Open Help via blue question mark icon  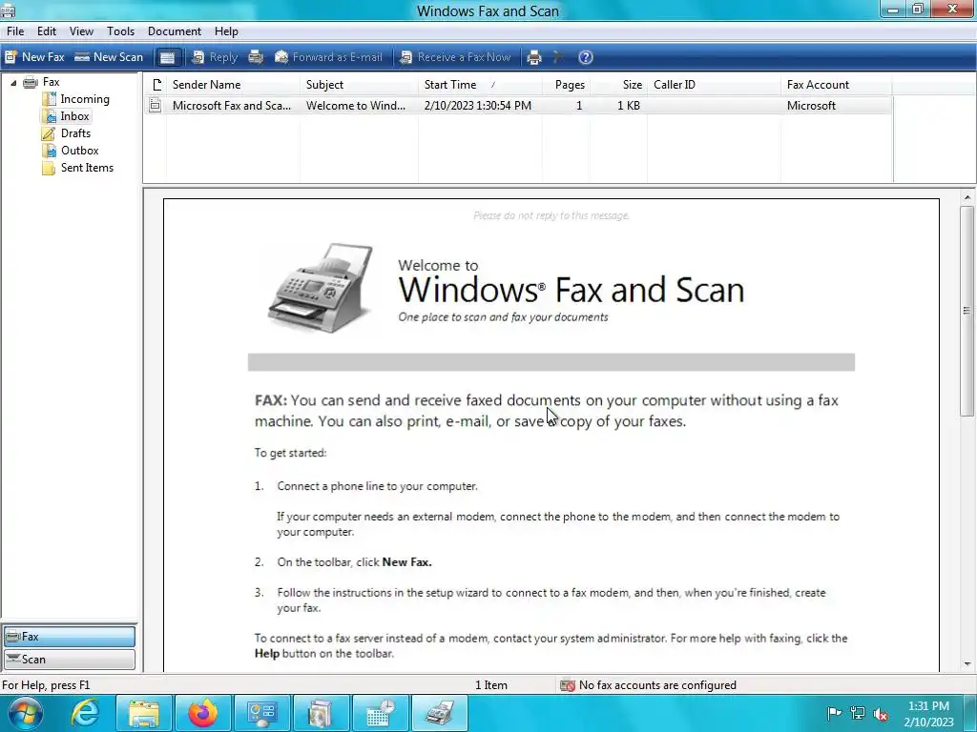586,57
